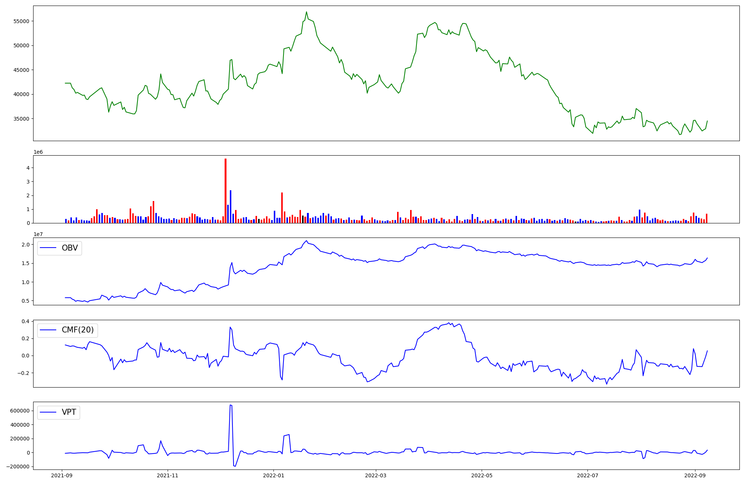Click the tall VPT spike peak

[x=231, y=405]
